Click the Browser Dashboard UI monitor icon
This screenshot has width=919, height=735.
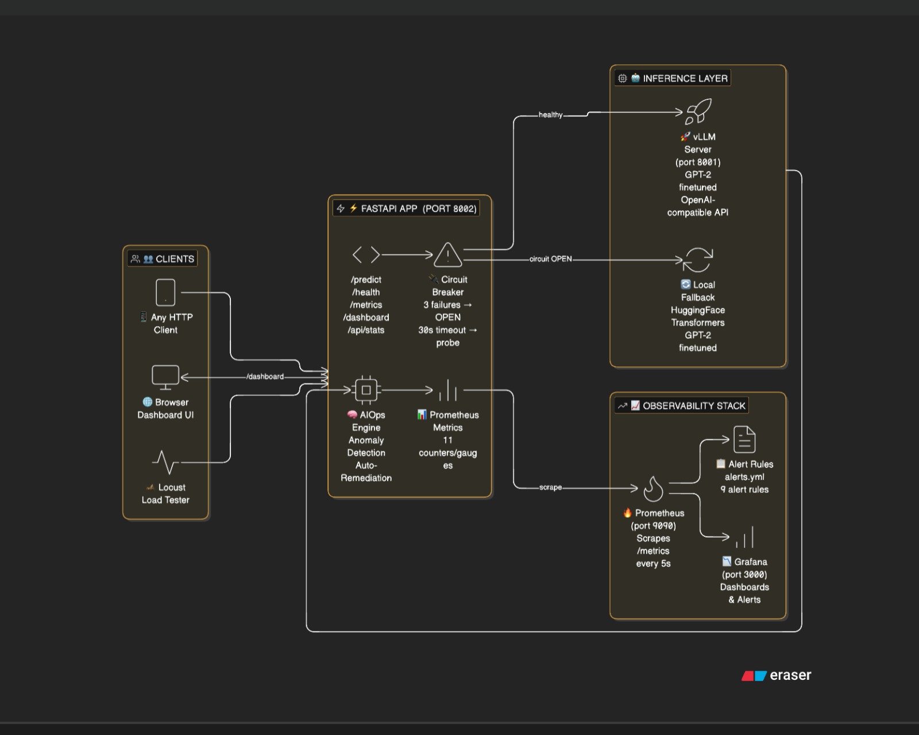pyautogui.click(x=165, y=377)
